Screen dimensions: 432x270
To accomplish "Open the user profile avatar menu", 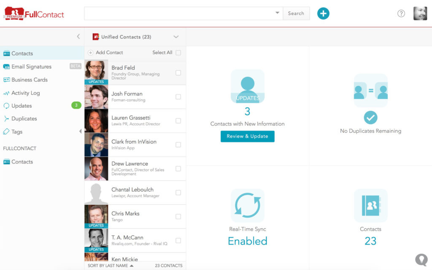I will pos(420,13).
